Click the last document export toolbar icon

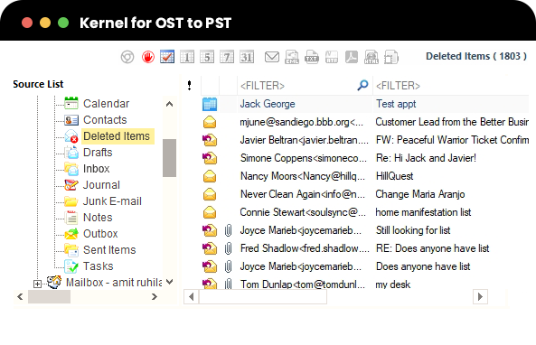pyautogui.click(x=391, y=57)
